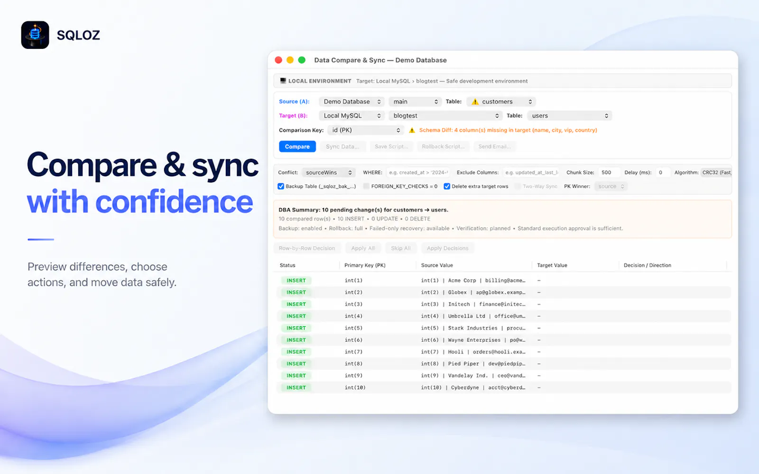
Task: Click the Status column header
Action: click(x=287, y=265)
